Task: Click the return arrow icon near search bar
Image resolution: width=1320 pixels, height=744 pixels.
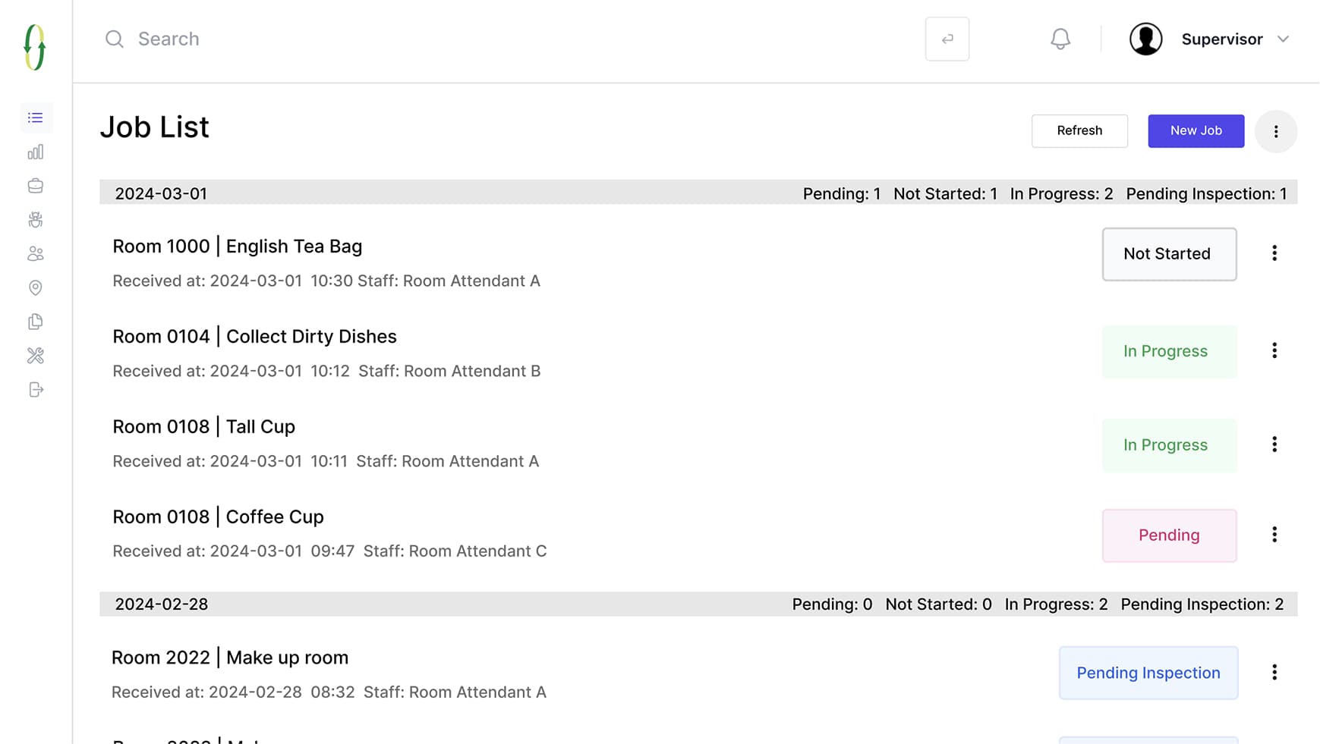Action: click(947, 39)
